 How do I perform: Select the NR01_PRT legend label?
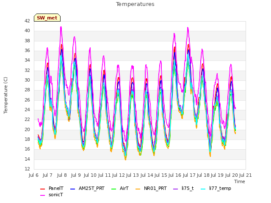155,188
